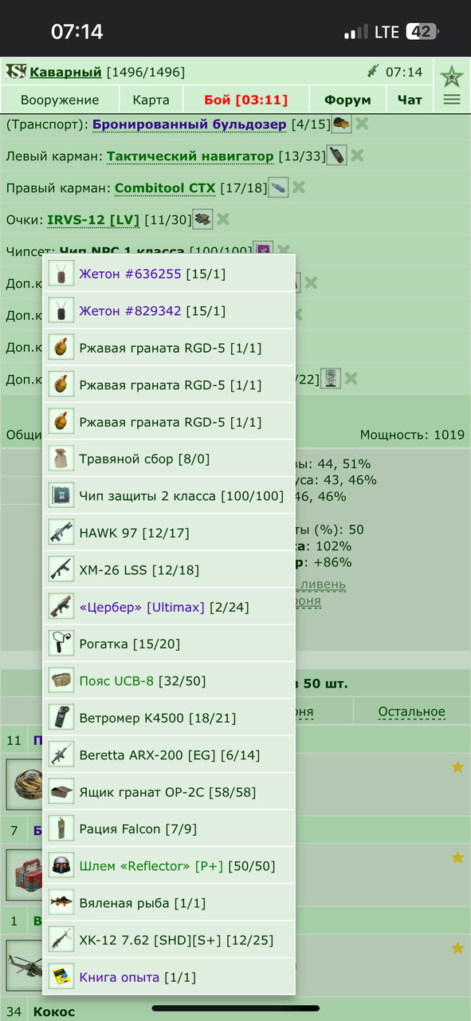Open the Форум tab
471x1021 pixels.
coord(347,100)
